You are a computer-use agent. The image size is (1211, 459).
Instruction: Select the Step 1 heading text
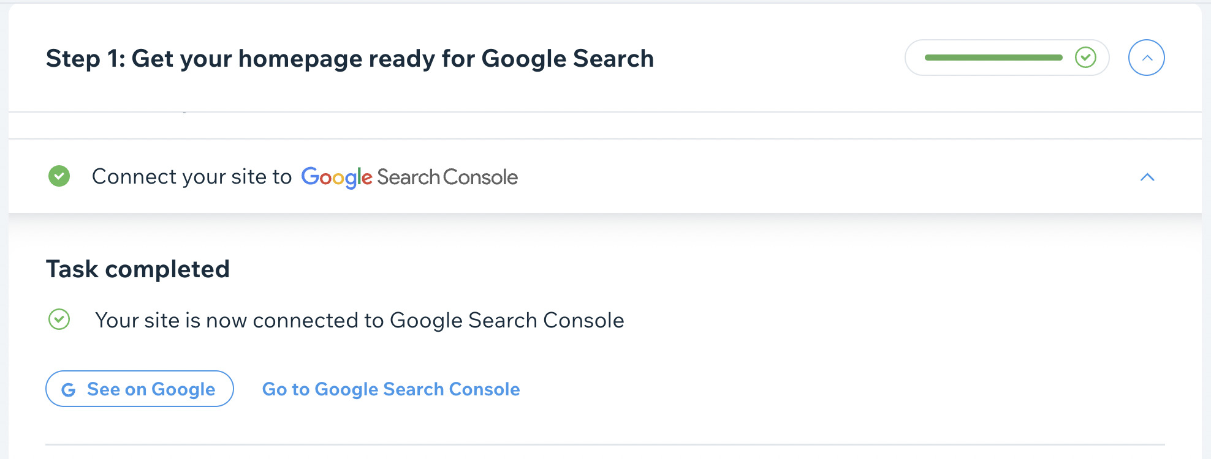point(350,58)
